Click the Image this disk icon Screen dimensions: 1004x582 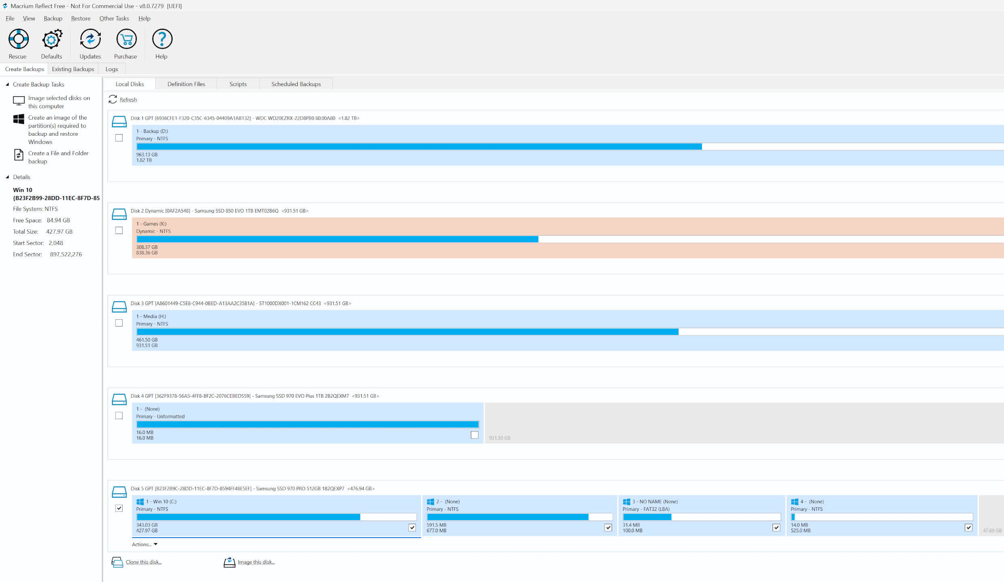(229, 562)
